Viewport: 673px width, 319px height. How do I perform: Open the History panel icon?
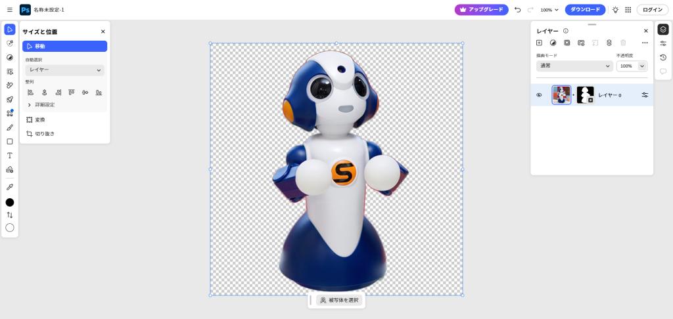pos(663,57)
